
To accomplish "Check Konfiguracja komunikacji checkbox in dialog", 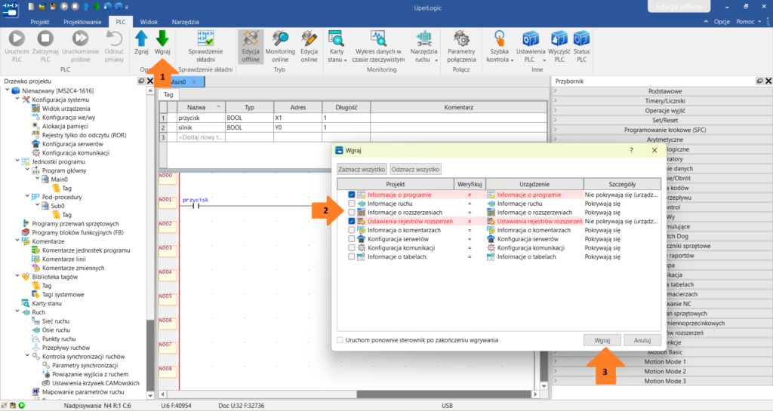I will [352, 247].
